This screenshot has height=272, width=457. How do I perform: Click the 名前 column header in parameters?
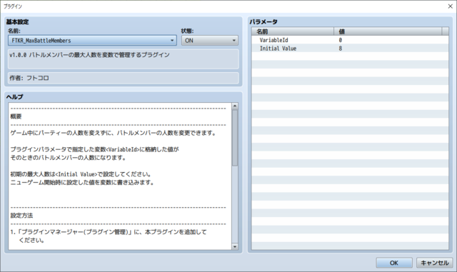[293, 31]
